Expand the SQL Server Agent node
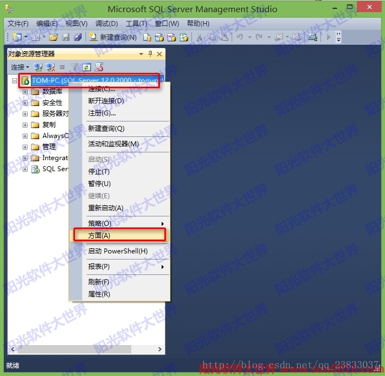This screenshot has height=376, width=385. 25,169
